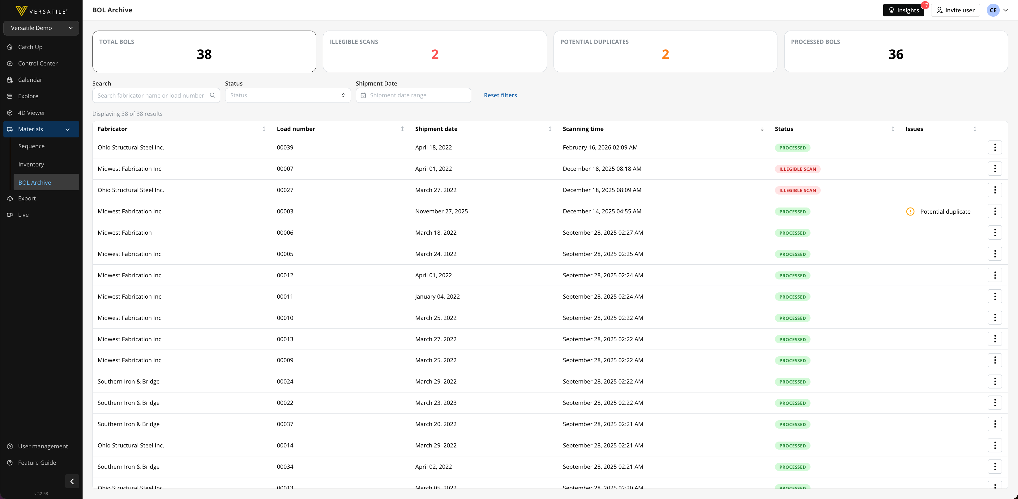Collapse the sidebar with the arrow button
Viewport: 1018px width, 499px height.
tap(72, 481)
